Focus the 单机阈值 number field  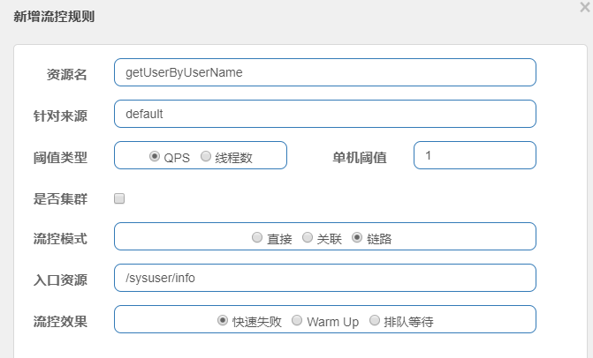pos(475,155)
